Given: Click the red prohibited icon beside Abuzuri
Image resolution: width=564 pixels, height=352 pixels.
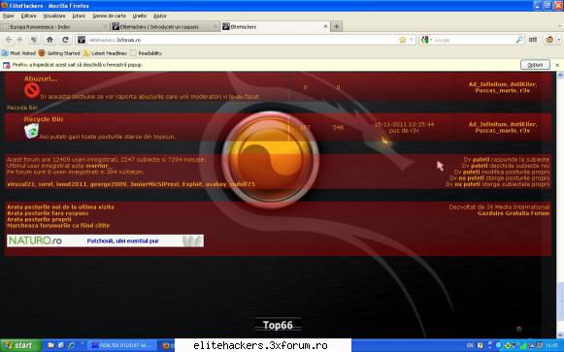Looking at the screenshot, I should pos(32,90).
